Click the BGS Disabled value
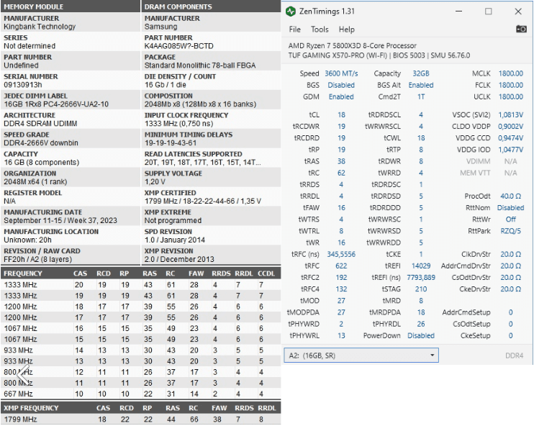 tap(341, 85)
